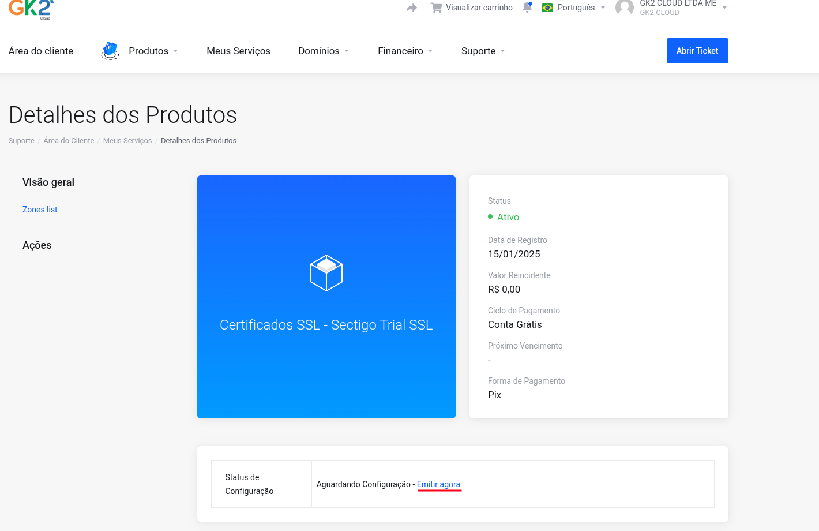Click the registration date 15/01/2025

[514, 254]
